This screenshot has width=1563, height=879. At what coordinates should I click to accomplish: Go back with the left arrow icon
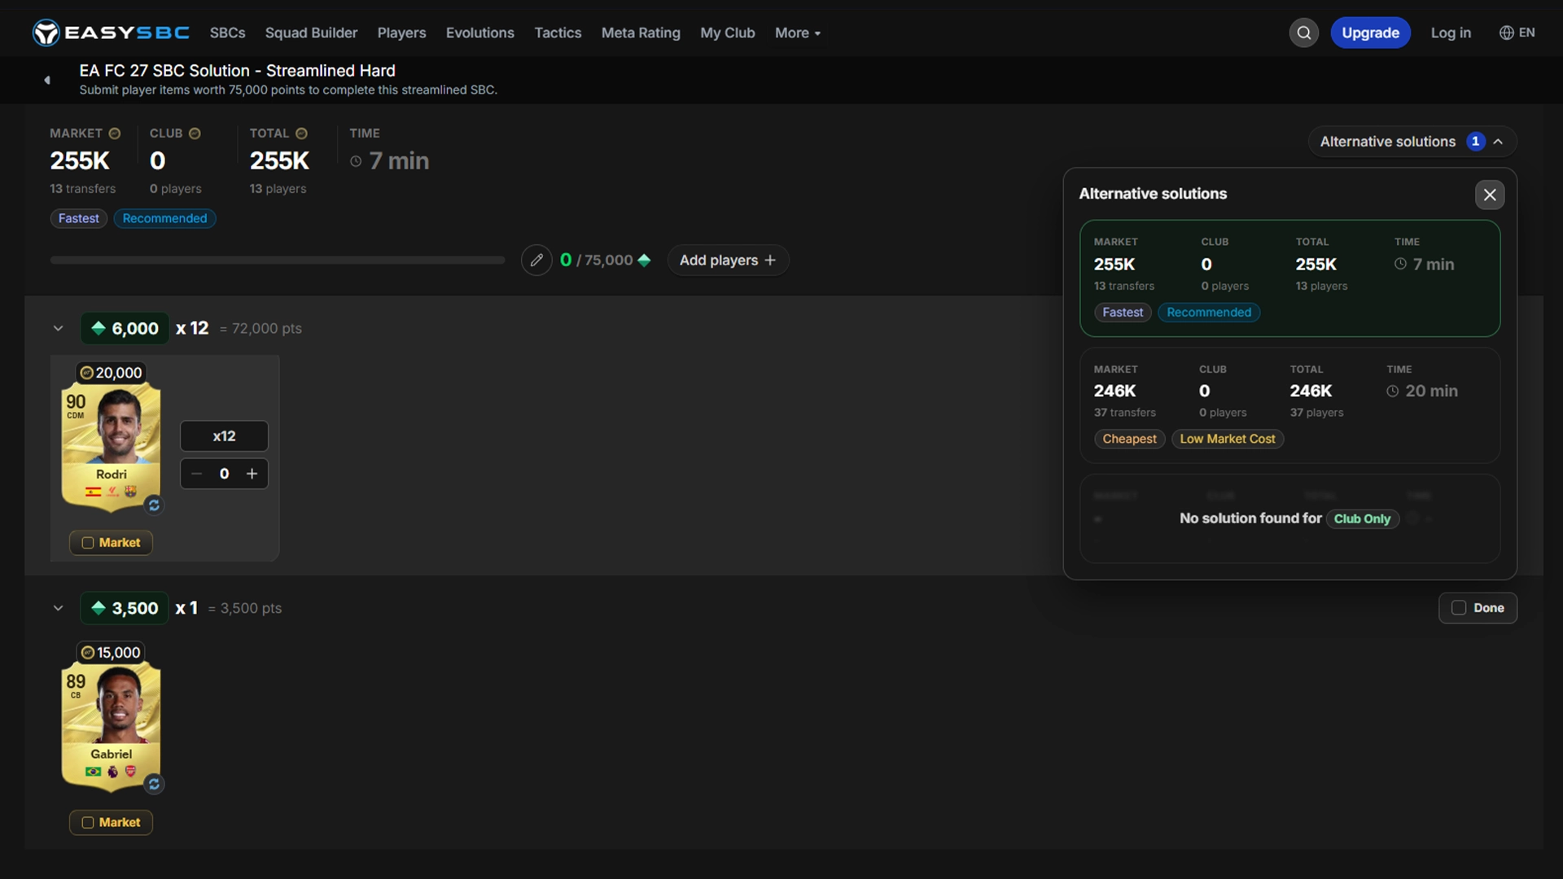(x=47, y=80)
